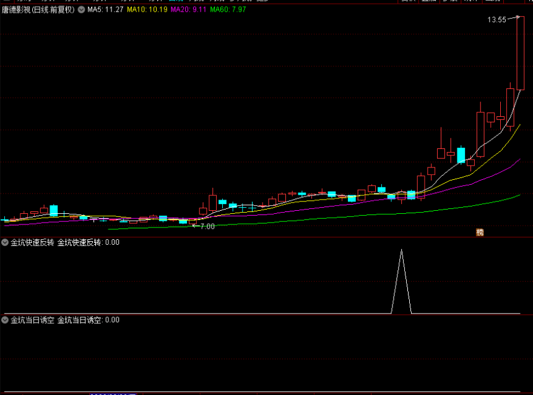Select the yellow MA10: 10.19 label
The width and height of the screenshot is (533, 395).
tap(147, 9)
